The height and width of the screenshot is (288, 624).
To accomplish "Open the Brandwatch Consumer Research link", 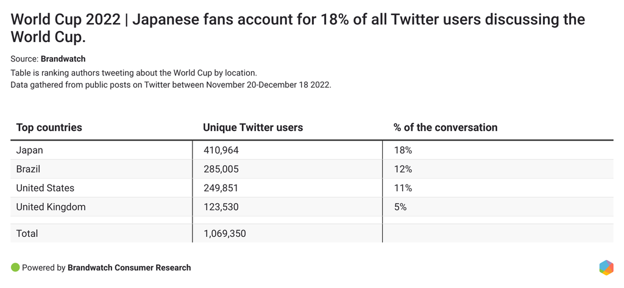I will point(129,267).
